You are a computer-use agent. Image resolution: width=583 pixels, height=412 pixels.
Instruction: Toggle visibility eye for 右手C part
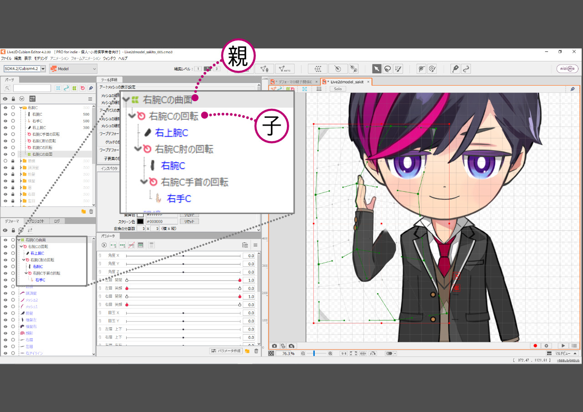tap(5, 121)
